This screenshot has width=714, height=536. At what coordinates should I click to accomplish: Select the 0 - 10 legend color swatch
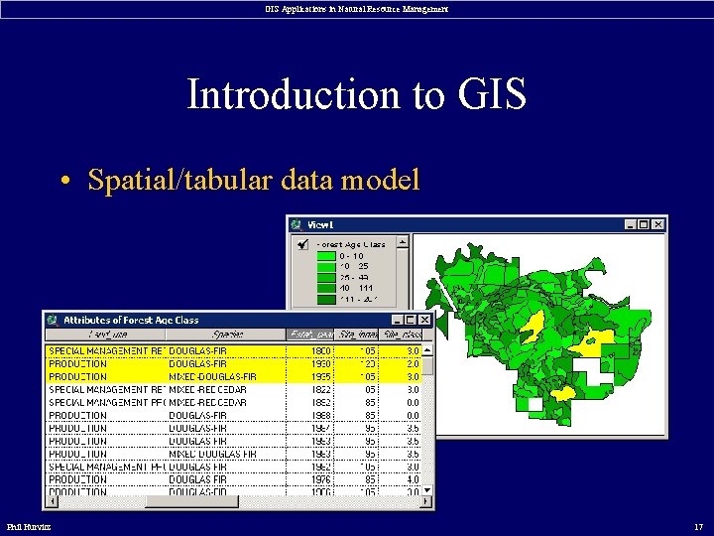tap(326, 256)
